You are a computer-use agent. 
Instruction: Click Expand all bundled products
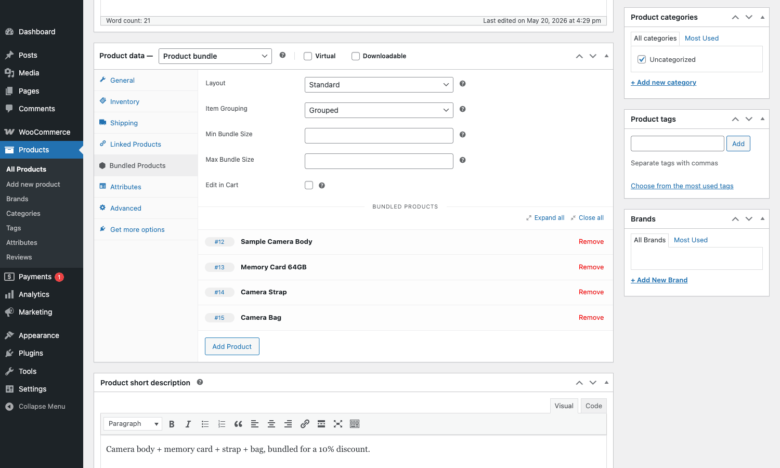click(x=545, y=218)
